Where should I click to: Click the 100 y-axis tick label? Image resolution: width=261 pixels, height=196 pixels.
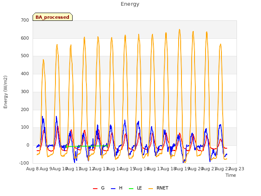pos(25,127)
